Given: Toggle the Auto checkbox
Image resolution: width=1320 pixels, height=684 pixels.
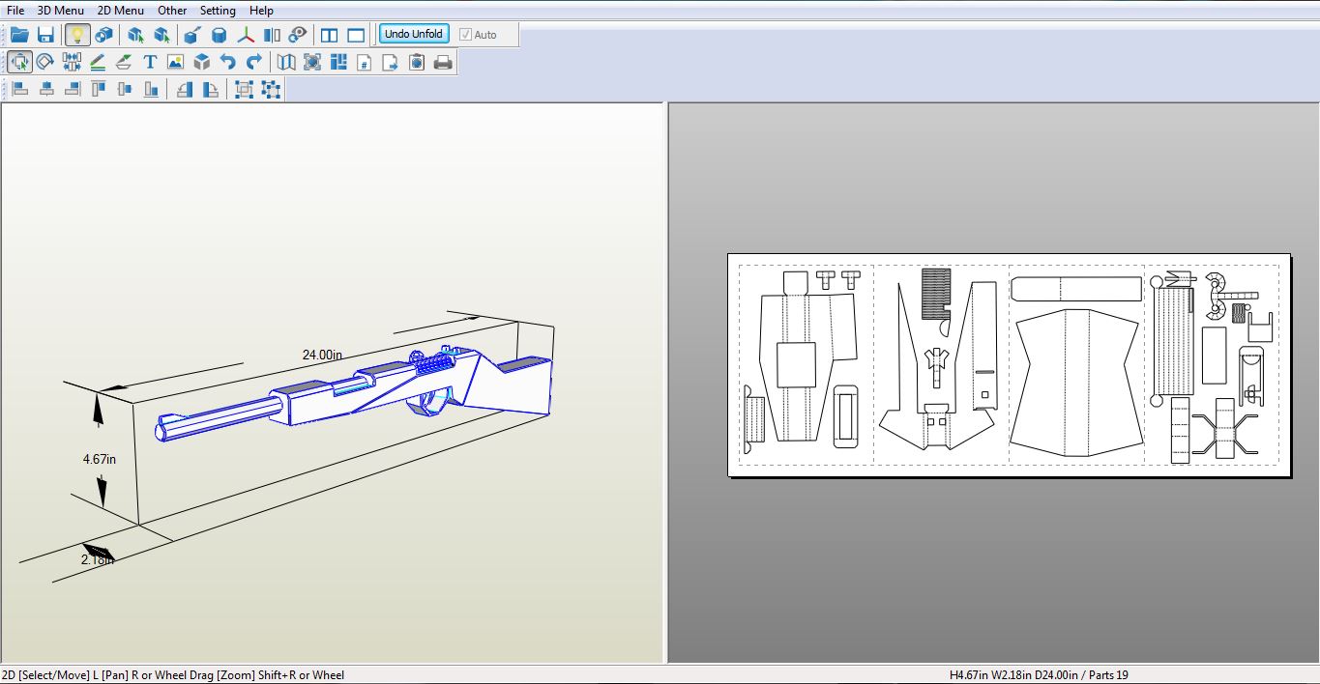Looking at the screenshot, I should 466,35.
